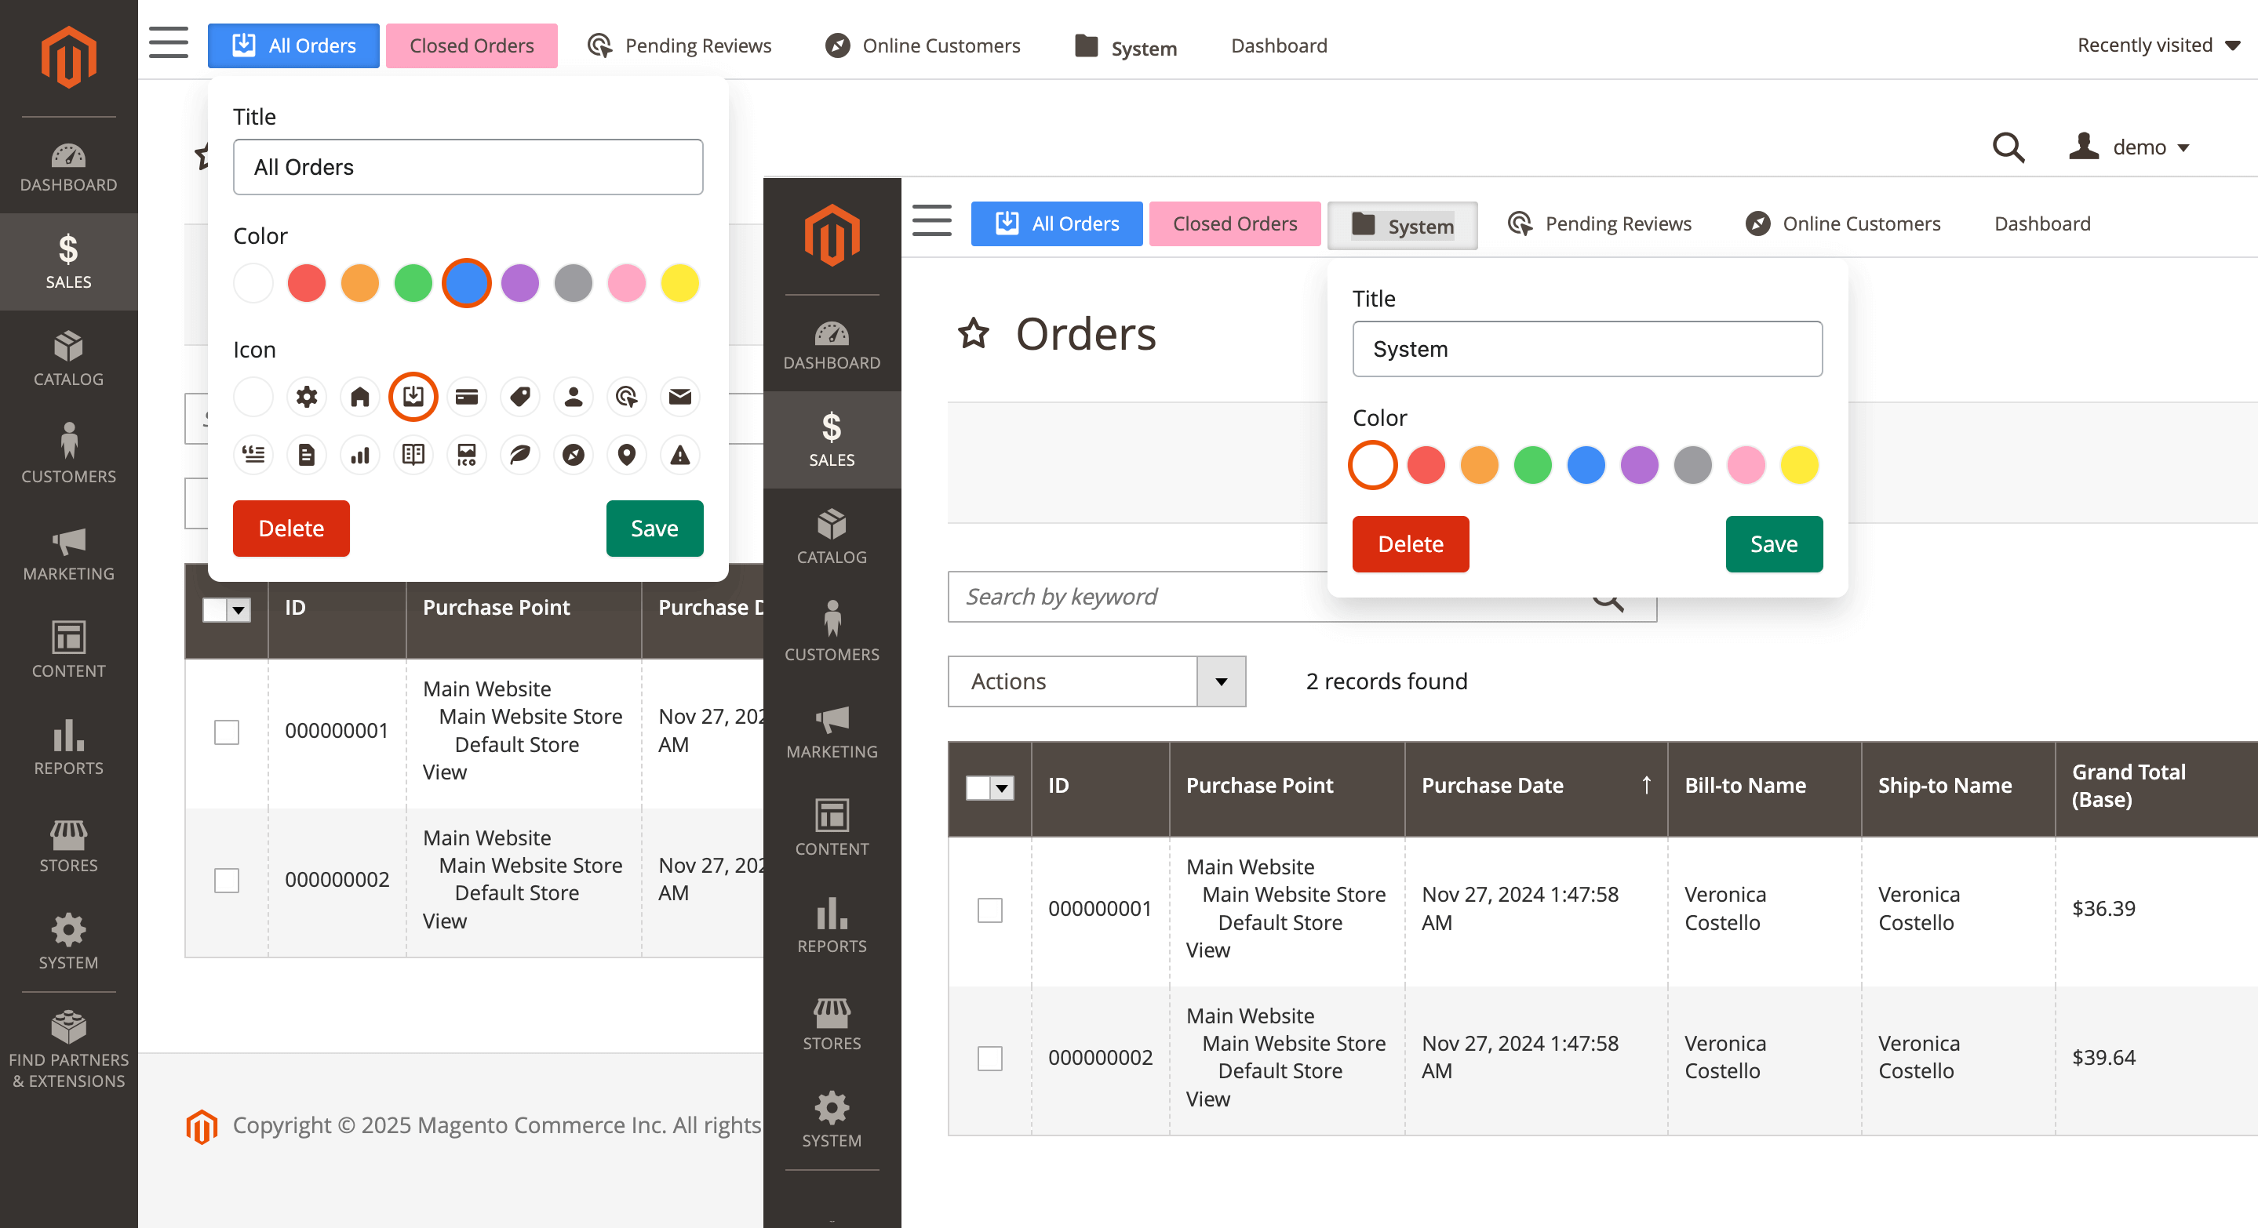Save the System bookmark settings
Viewport: 2258px width, 1228px height.
coord(1773,543)
